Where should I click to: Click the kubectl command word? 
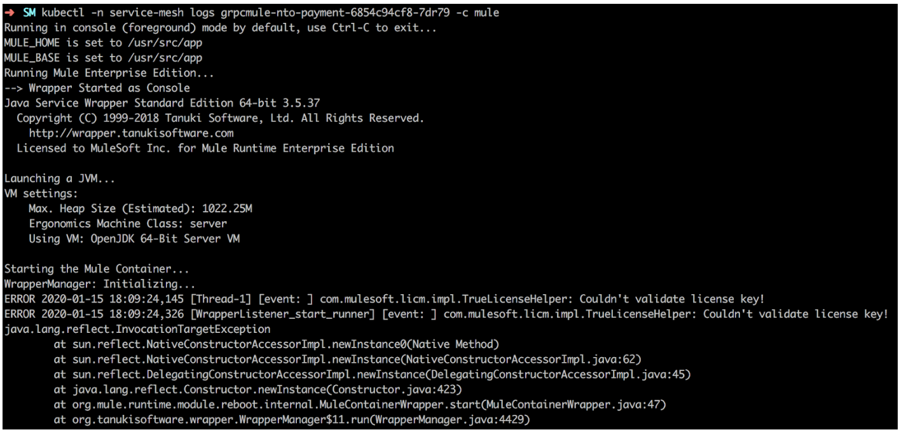[x=63, y=13]
